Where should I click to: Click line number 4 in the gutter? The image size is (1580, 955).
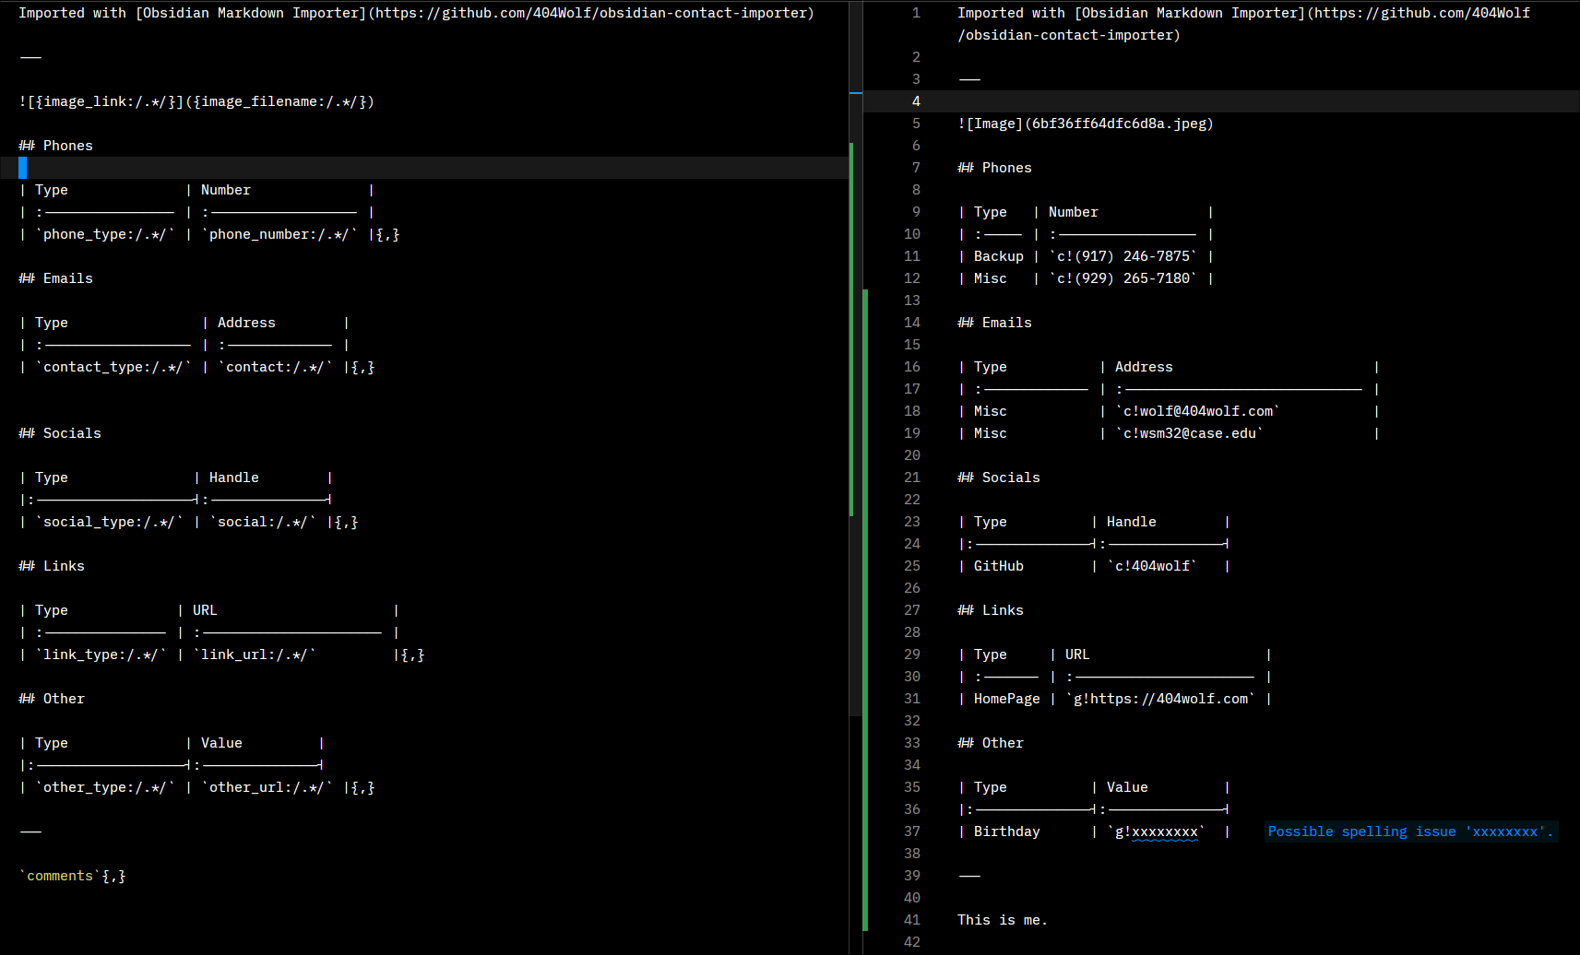915,101
